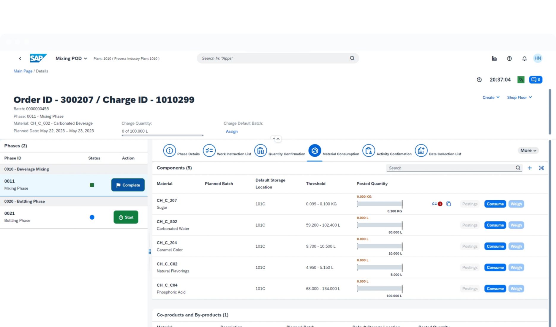The width and height of the screenshot is (556, 327).
Task: Click the history clock icon beside the time
Action: [479, 80]
